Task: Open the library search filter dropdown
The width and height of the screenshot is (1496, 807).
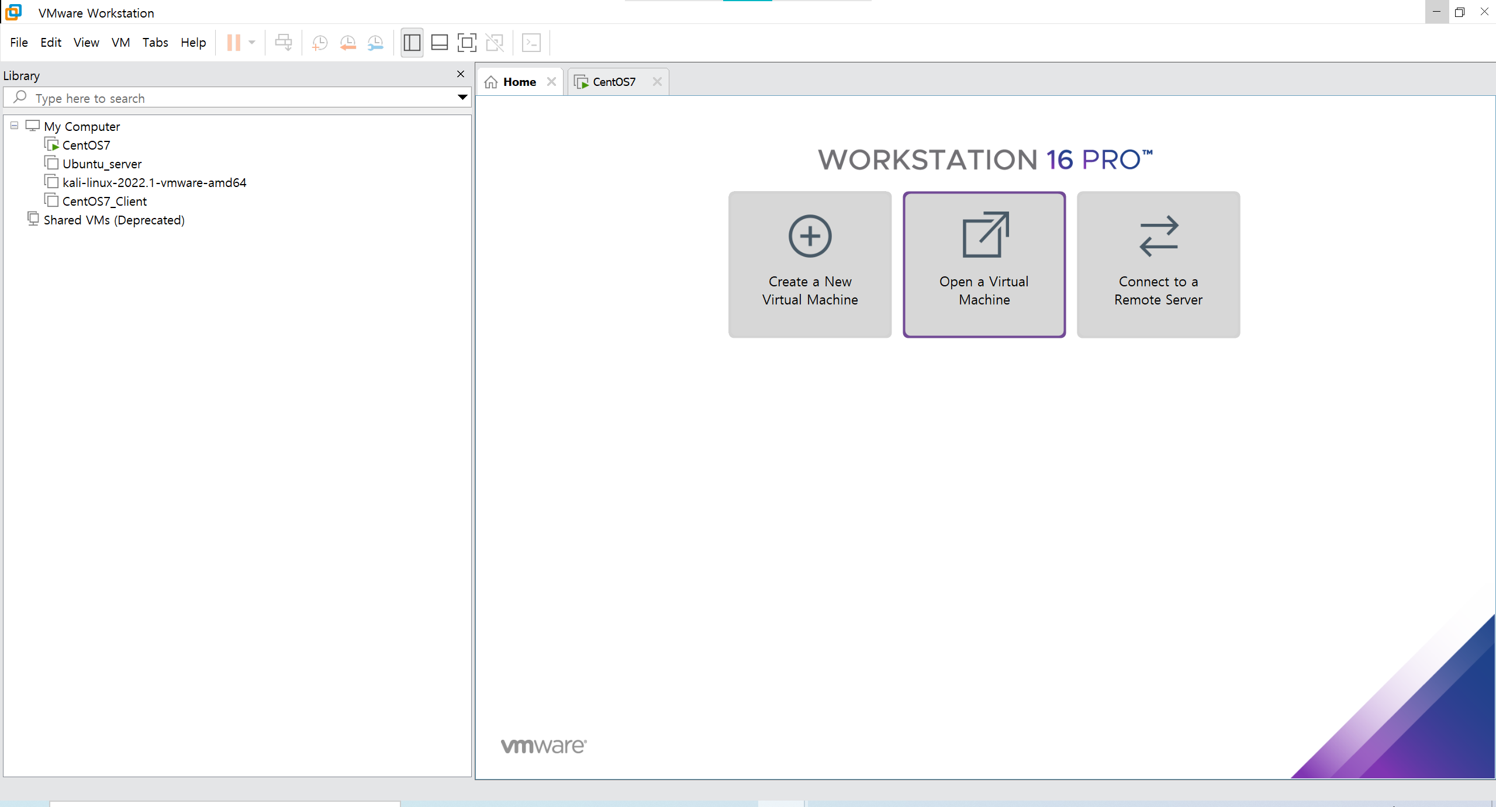Action: point(462,98)
